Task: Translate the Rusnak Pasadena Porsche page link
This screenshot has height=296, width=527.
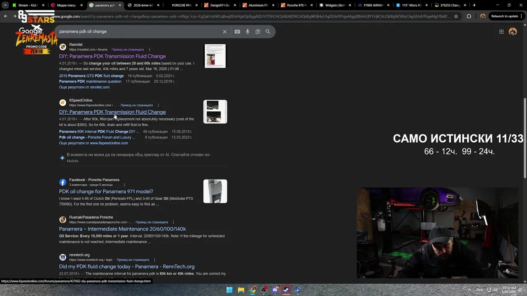Action: pos(152,222)
